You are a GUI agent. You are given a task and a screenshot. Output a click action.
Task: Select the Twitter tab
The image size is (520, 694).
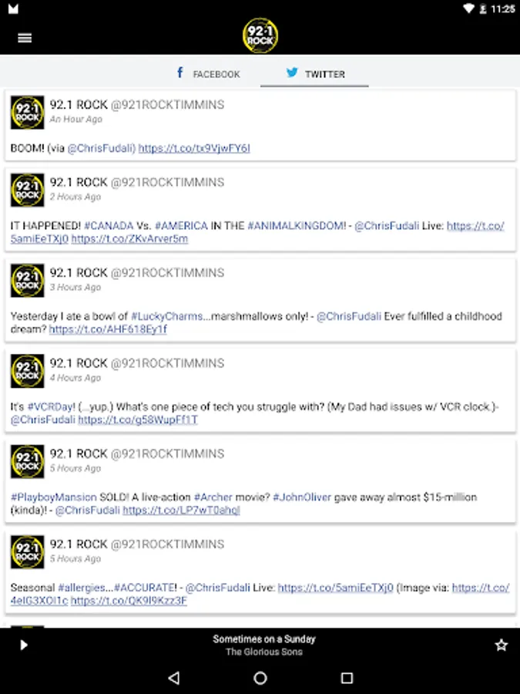click(315, 73)
